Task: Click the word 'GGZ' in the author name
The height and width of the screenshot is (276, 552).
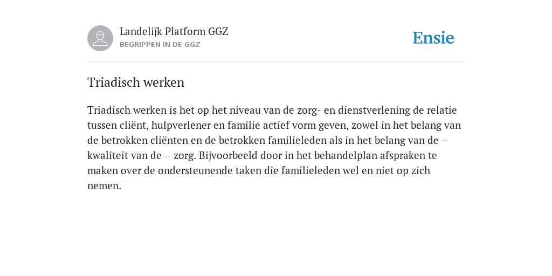Action: pyautogui.click(x=218, y=31)
